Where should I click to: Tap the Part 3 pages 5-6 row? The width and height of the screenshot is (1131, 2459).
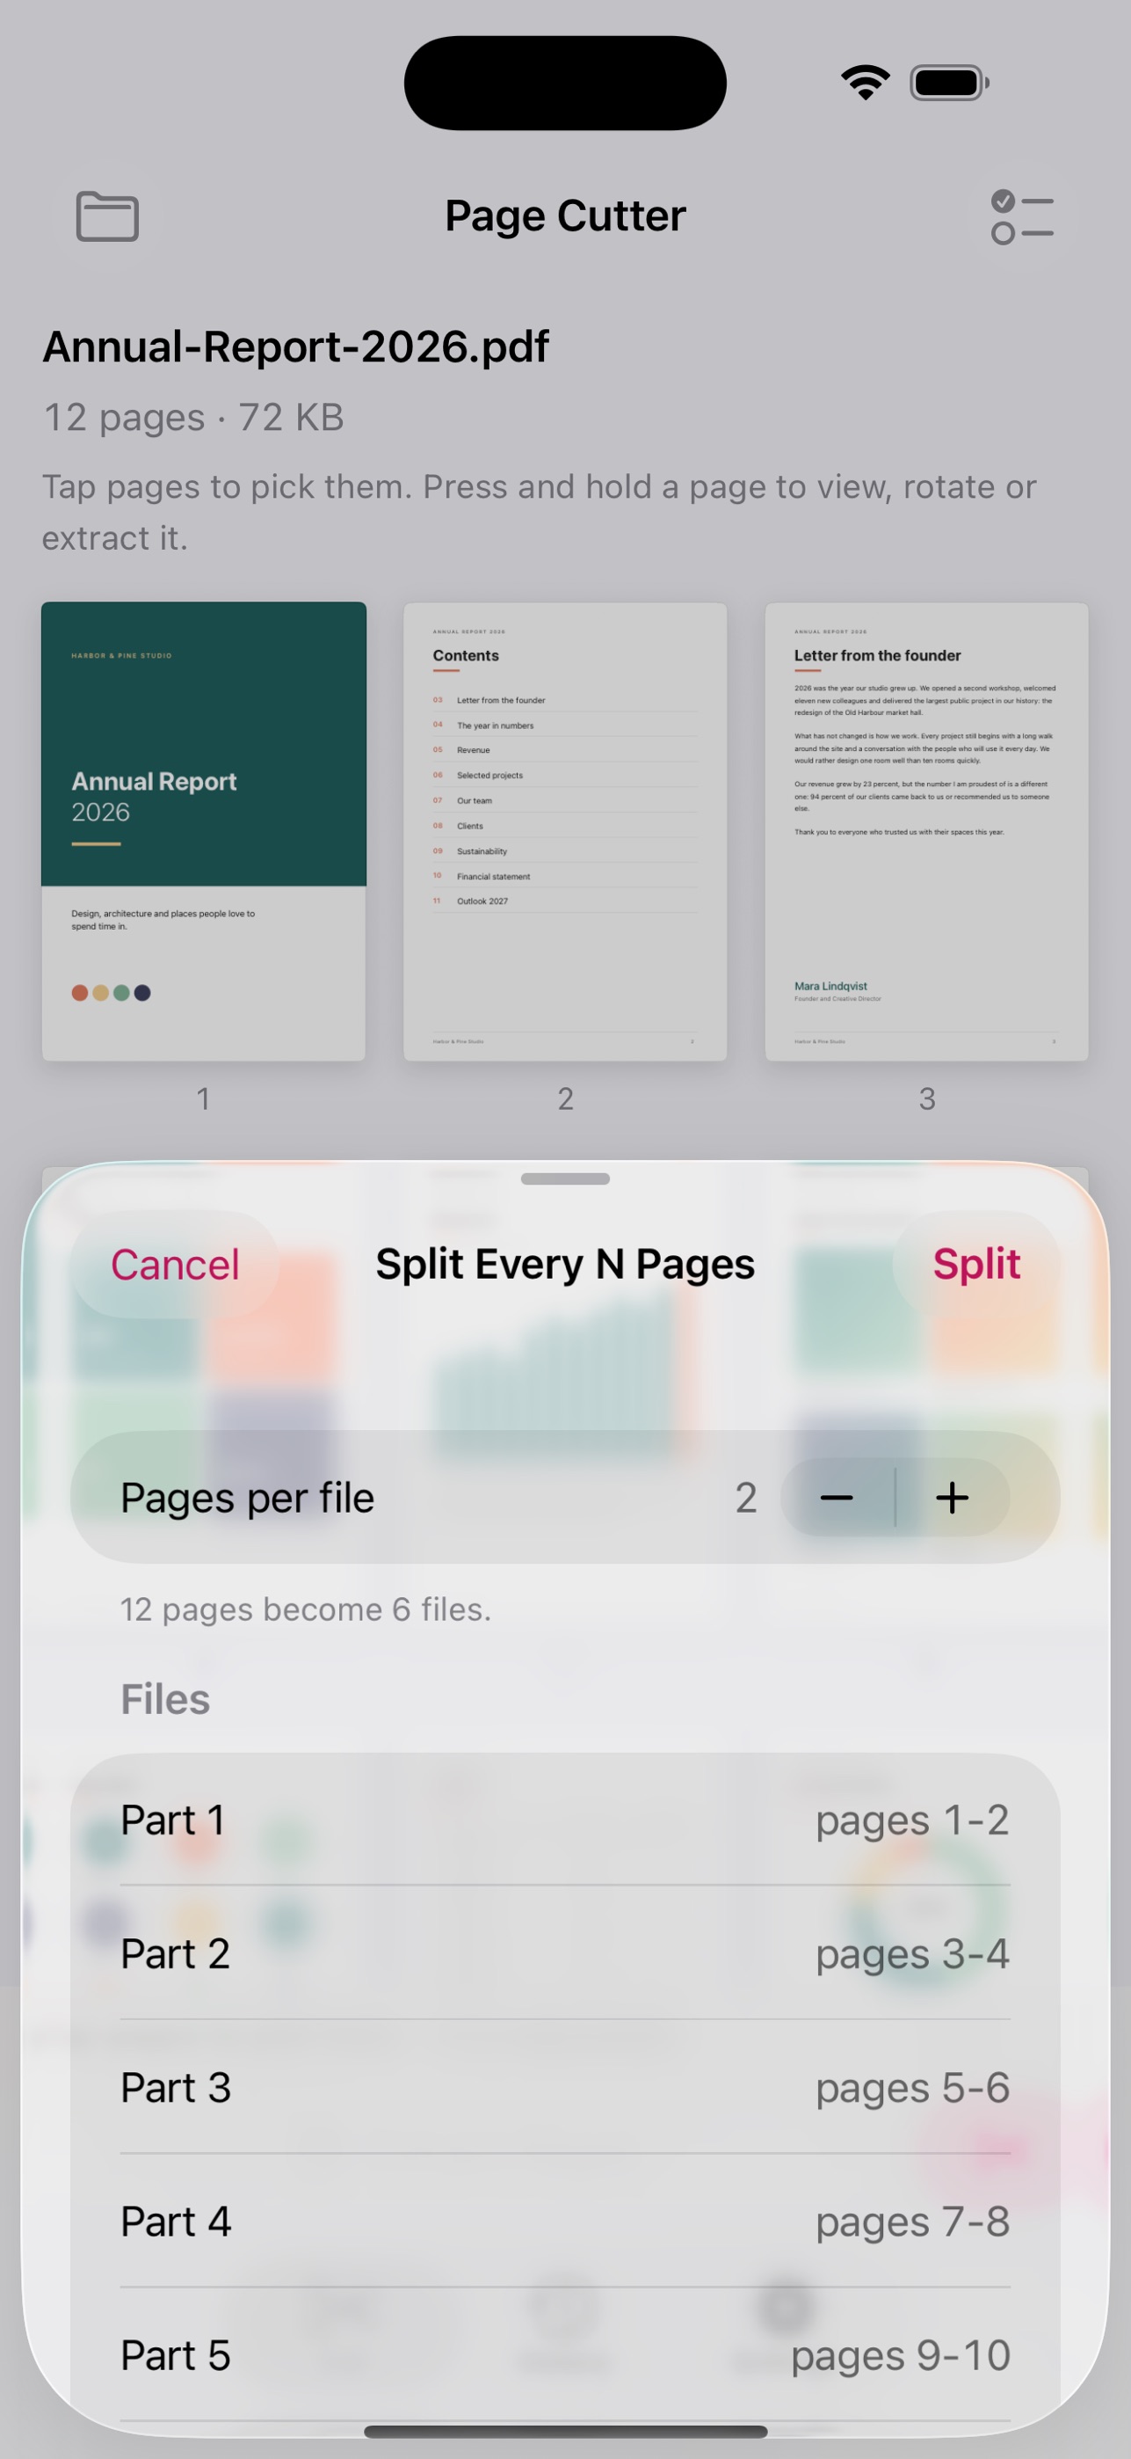coord(566,2087)
